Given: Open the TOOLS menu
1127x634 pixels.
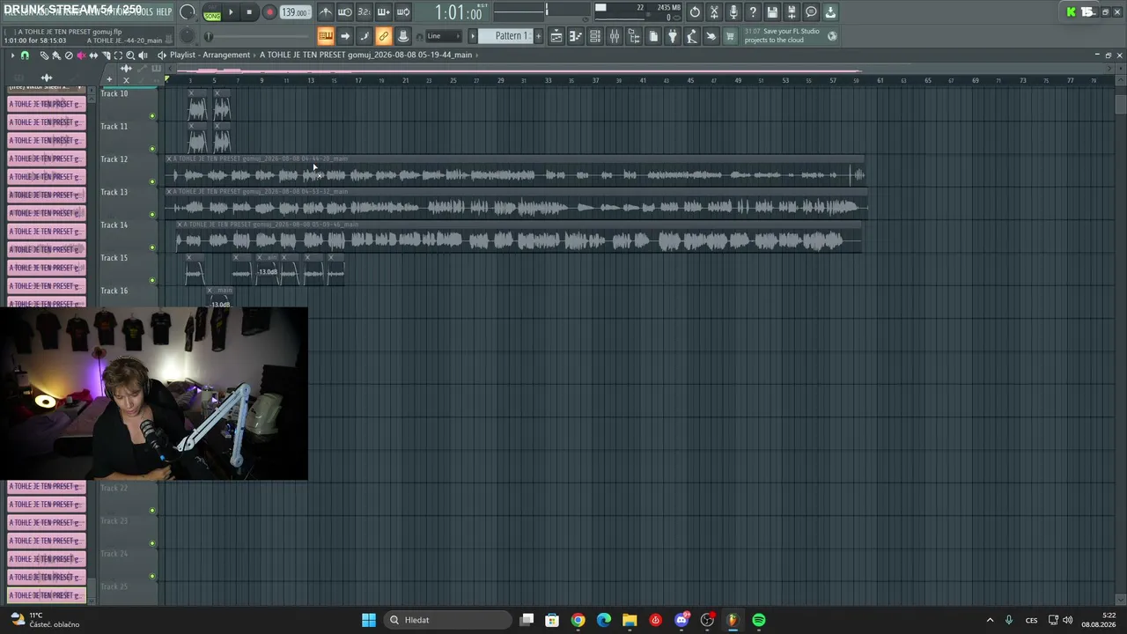Looking at the screenshot, I should [x=144, y=11].
